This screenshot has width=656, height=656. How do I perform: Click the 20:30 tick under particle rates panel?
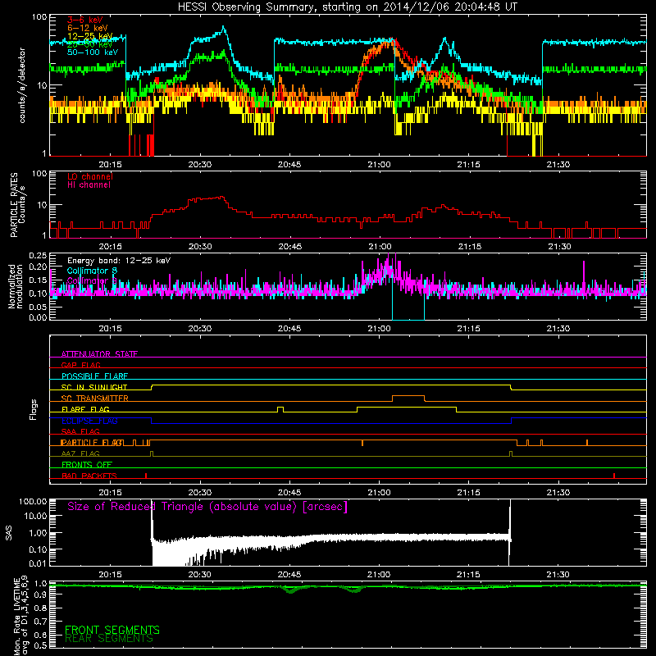[x=200, y=247]
